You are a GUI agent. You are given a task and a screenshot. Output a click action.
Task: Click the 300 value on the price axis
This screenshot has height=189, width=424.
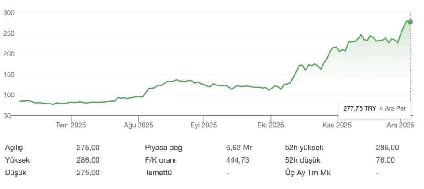(9, 13)
